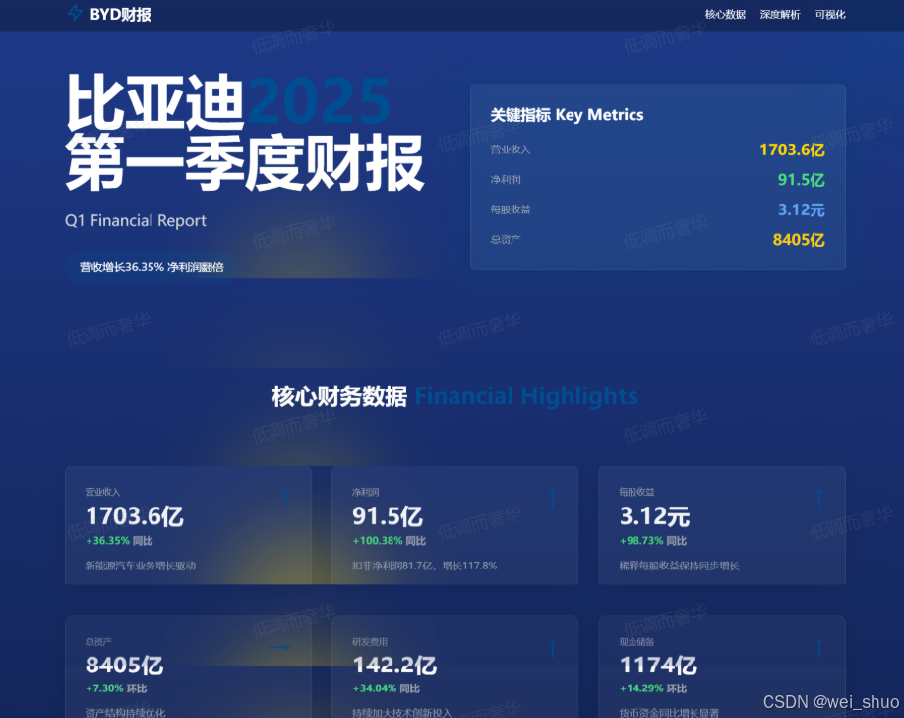Click the 研发费用 card label

coord(370,642)
